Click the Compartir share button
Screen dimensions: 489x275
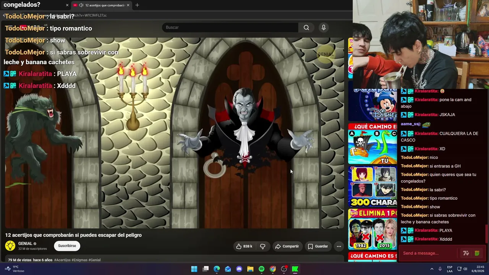tap(287, 246)
